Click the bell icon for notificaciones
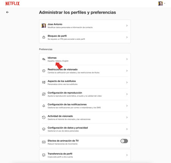The image size is (171, 163). pos(44,106)
